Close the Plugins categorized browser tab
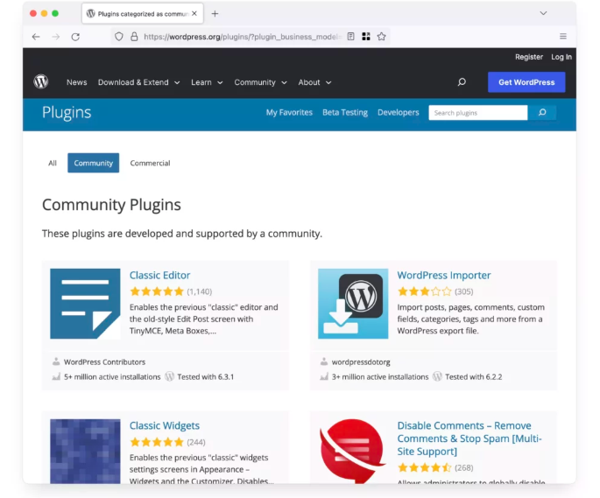This screenshot has width=600, height=498. point(194,13)
